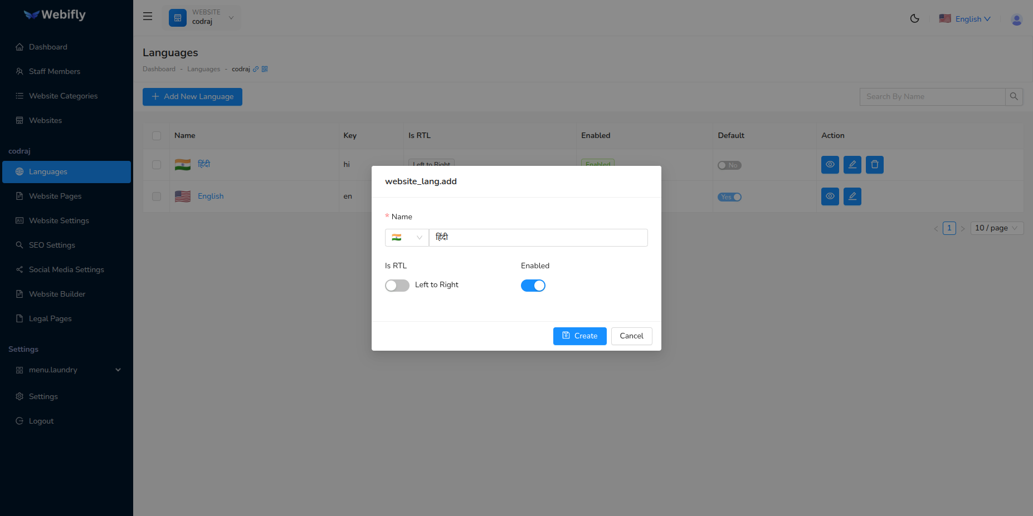The width and height of the screenshot is (1033, 516).
Task: Delete the Hindi language entry
Action: (x=874, y=164)
